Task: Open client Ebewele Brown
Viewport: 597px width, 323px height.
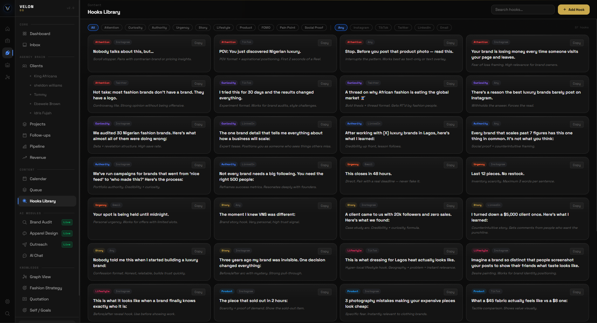Action: [x=47, y=104]
